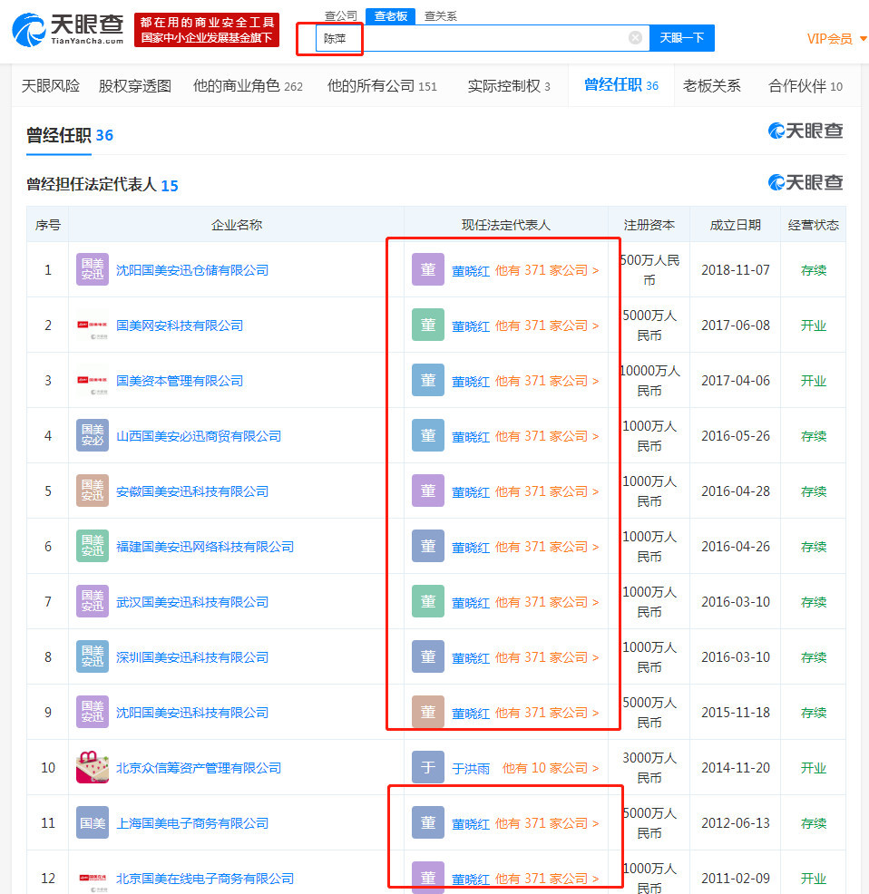Click the TianYanCha logo at top left
Image resolution: width=869 pixels, height=894 pixels.
click(x=68, y=29)
